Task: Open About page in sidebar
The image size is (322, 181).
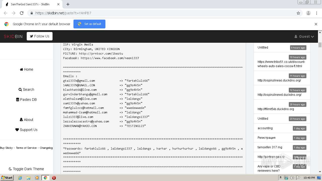Action: click(x=26, y=120)
